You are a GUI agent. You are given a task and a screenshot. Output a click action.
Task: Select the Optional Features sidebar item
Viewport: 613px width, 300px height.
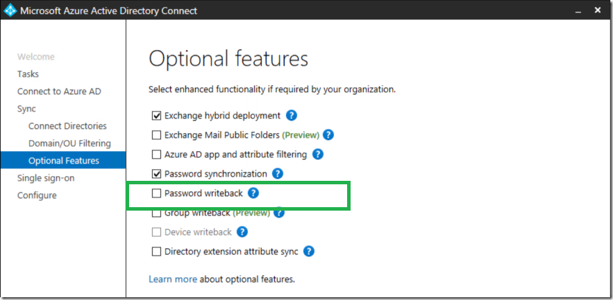click(63, 160)
